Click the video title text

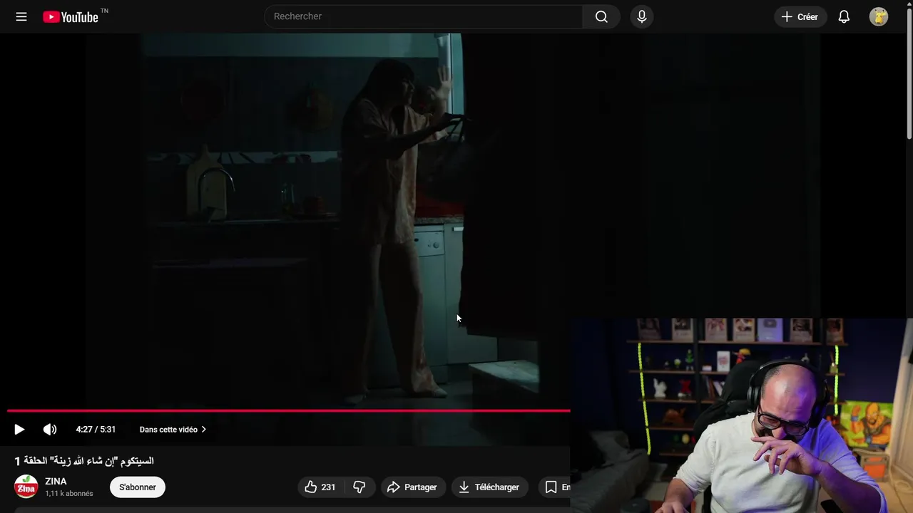click(84, 461)
